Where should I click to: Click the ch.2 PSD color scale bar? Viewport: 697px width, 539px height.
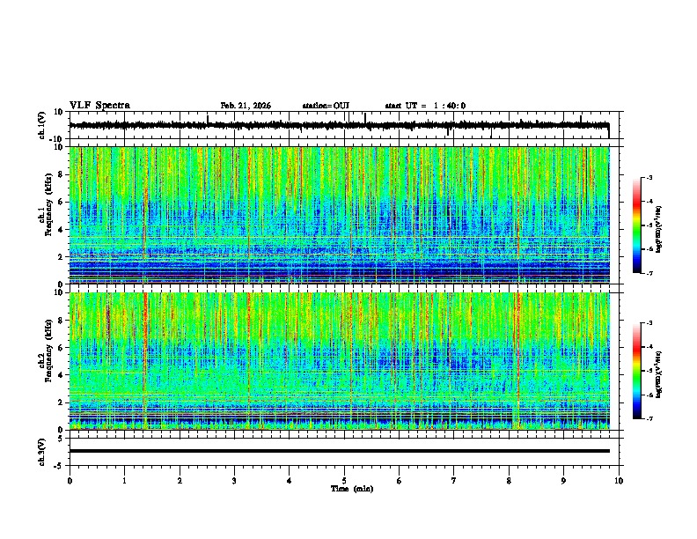637,371
